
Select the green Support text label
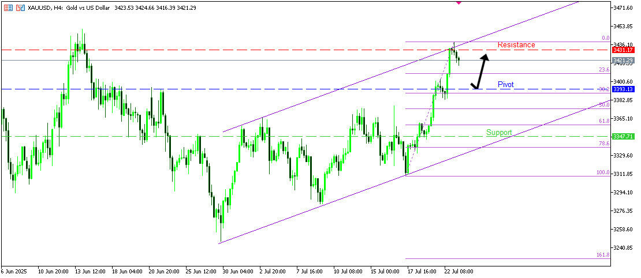coord(499,133)
